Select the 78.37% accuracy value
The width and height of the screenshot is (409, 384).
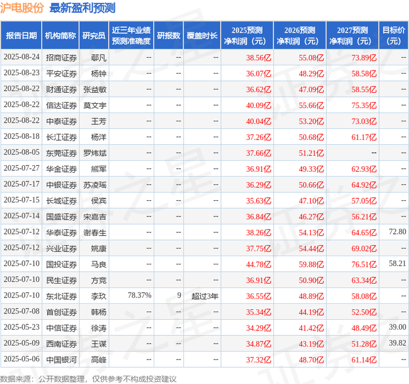139,295
